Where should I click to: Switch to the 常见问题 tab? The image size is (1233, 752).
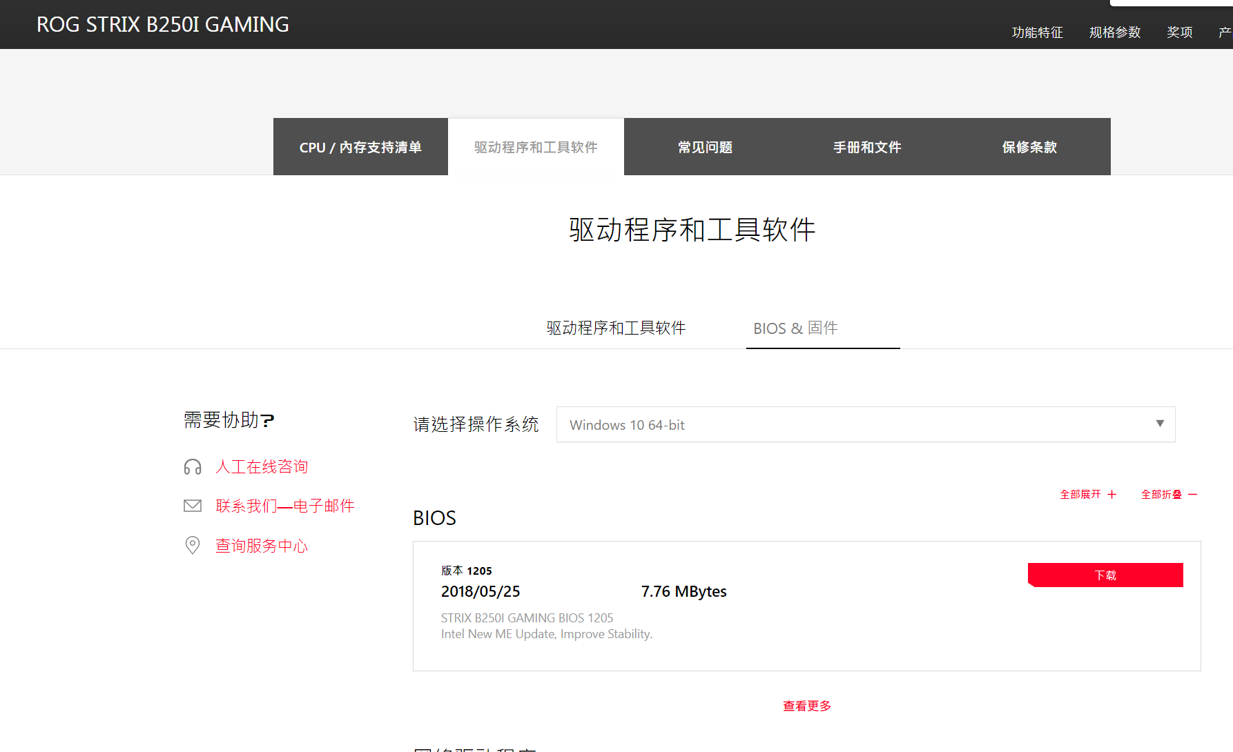tap(705, 147)
